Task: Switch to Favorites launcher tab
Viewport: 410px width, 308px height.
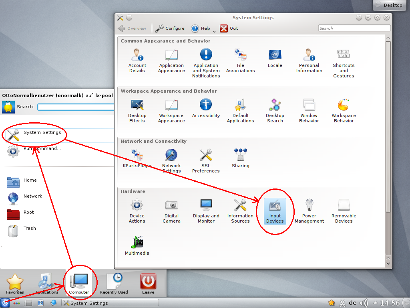Action: [x=15, y=284]
